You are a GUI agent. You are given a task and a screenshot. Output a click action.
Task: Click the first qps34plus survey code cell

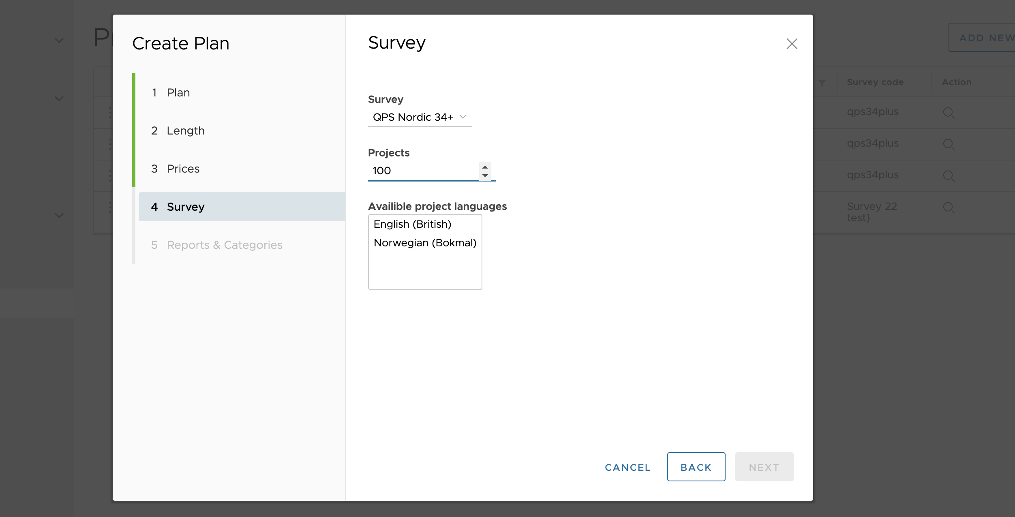click(x=873, y=112)
